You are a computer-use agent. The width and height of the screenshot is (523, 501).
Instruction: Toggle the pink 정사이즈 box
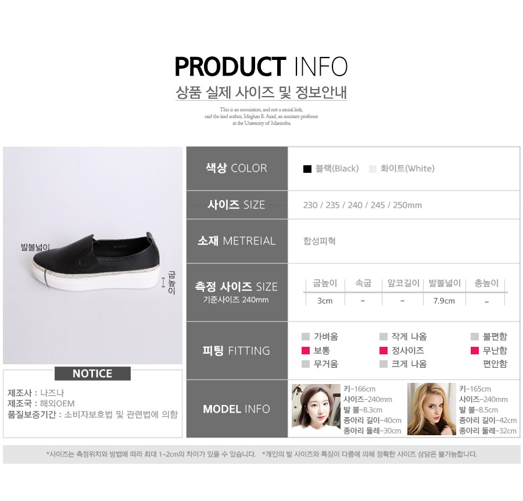(384, 350)
